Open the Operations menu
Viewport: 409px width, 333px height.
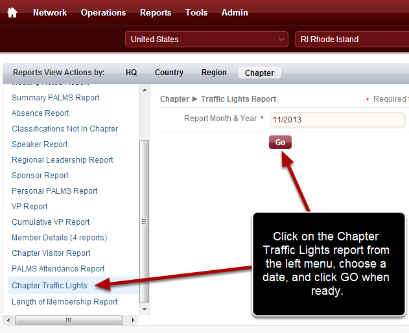tap(103, 13)
